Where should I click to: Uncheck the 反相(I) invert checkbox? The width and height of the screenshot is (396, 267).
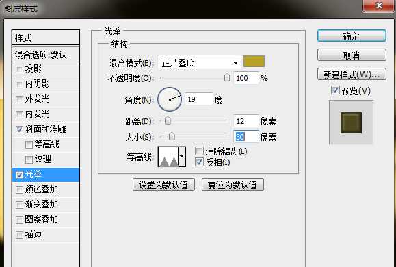199,162
